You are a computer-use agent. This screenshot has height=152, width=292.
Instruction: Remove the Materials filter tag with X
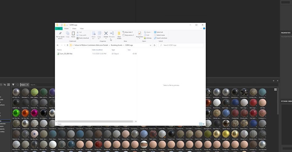point(27,85)
